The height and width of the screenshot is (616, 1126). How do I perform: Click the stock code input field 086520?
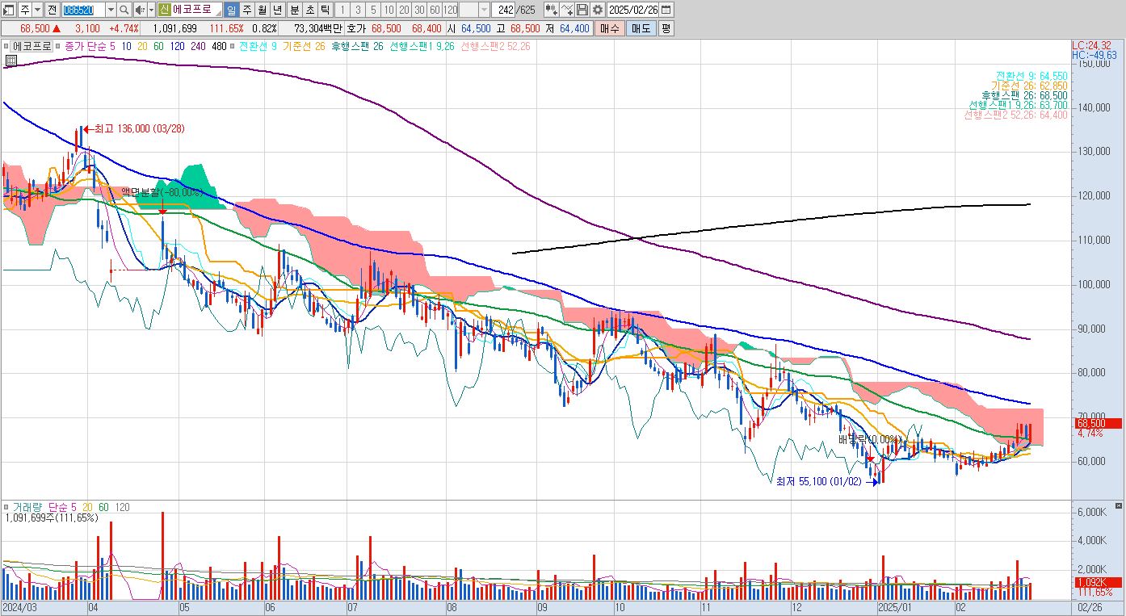pos(83,10)
